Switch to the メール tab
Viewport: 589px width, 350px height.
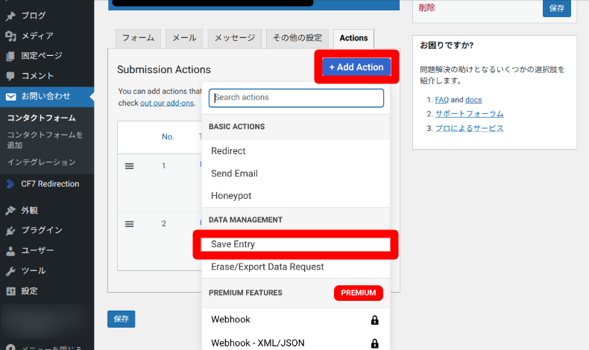pyautogui.click(x=184, y=38)
